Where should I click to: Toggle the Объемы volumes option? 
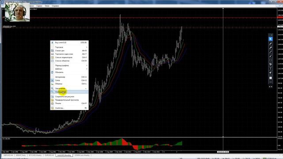[x=69, y=84]
